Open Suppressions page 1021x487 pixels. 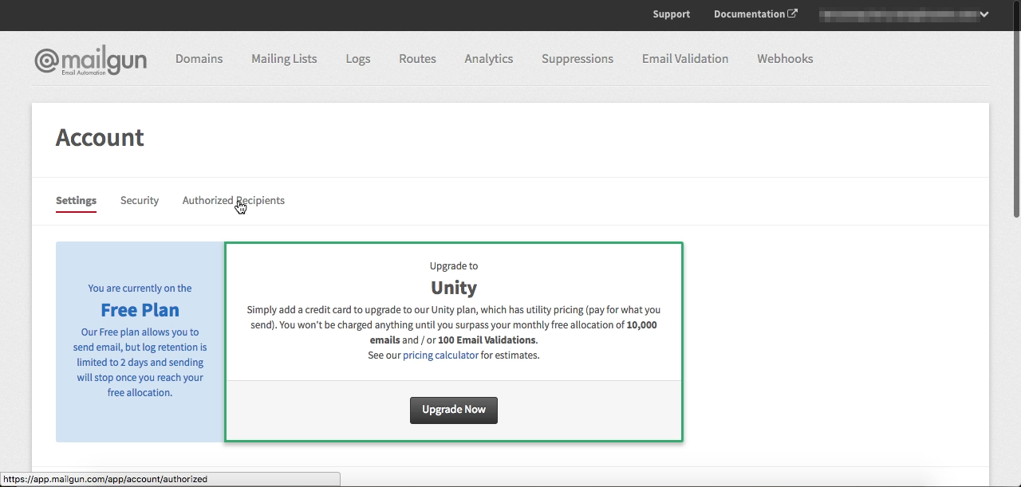click(x=578, y=59)
